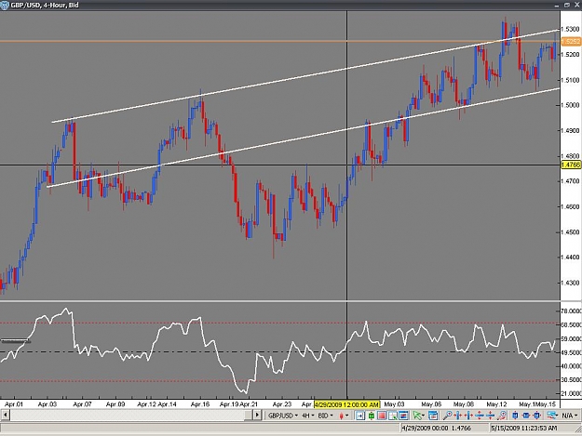582x436 pixels.
Task: Click the 1.4700 price axis label
Action: pyautogui.click(x=570, y=181)
